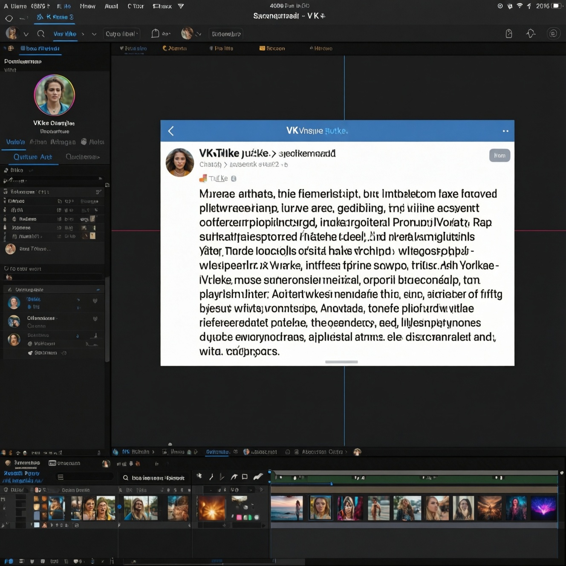Click the 'Tuf Ke' link under the post title

218,179
